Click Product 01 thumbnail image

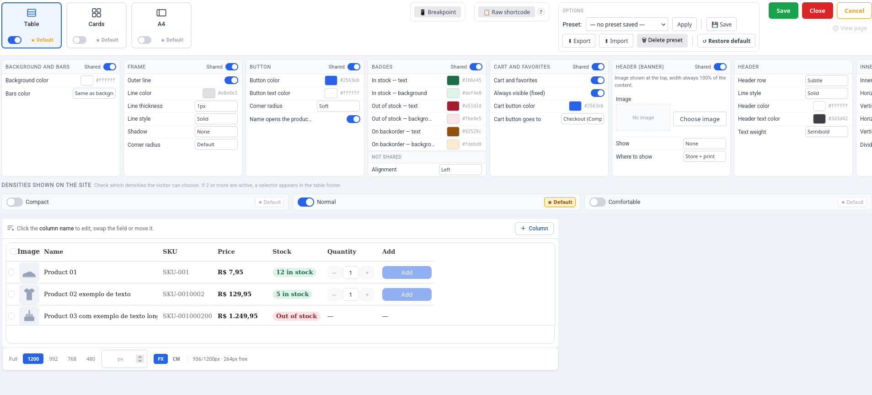click(29, 272)
